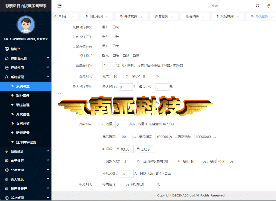Expand the 会员管理 menu
This screenshot has width=276, height=201.
point(48,169)
